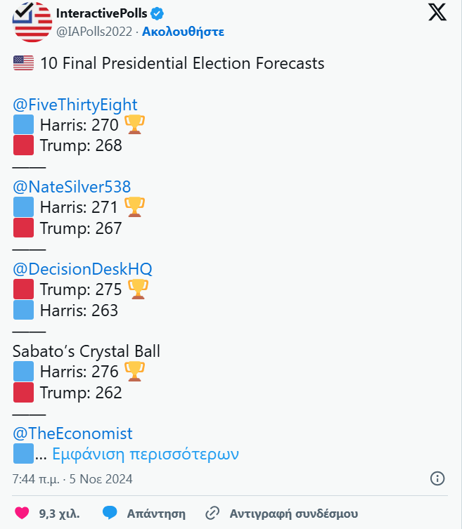Viewport: 462px width, 529px height.
Task: Click the trophy next to Harris: 270
Action: click(x=135, y=124)
